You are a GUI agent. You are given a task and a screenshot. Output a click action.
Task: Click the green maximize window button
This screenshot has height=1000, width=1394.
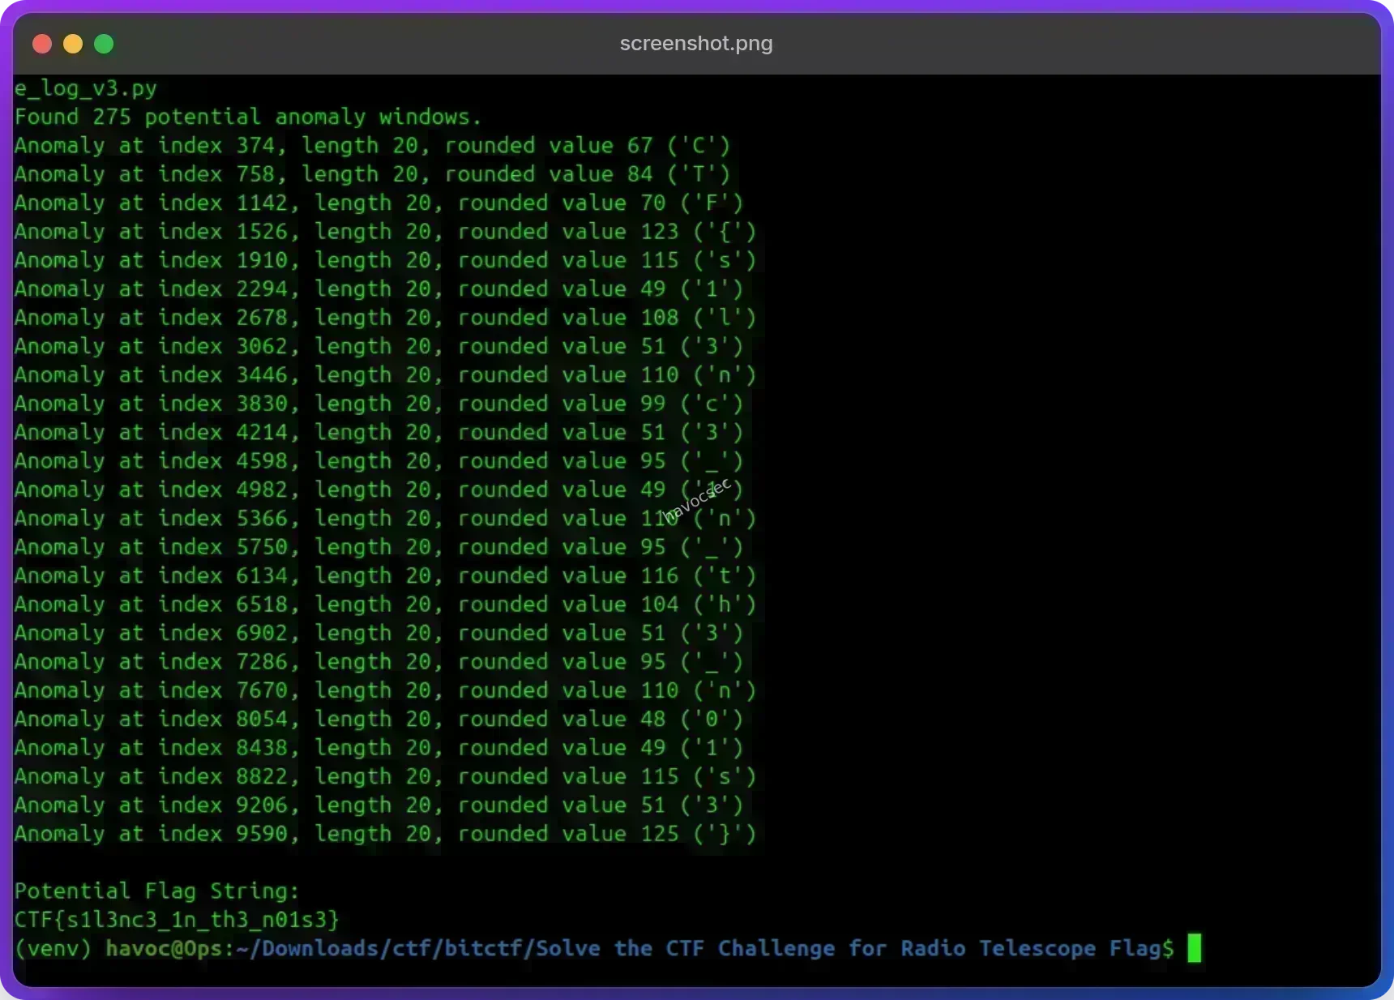(104, 44)
